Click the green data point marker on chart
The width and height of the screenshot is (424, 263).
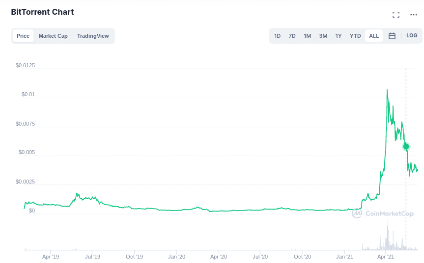click(x=406, y=147)
